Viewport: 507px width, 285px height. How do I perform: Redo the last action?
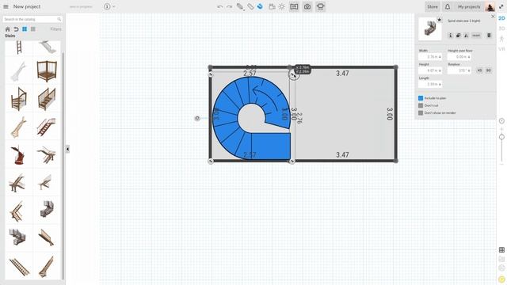point(229,6)
